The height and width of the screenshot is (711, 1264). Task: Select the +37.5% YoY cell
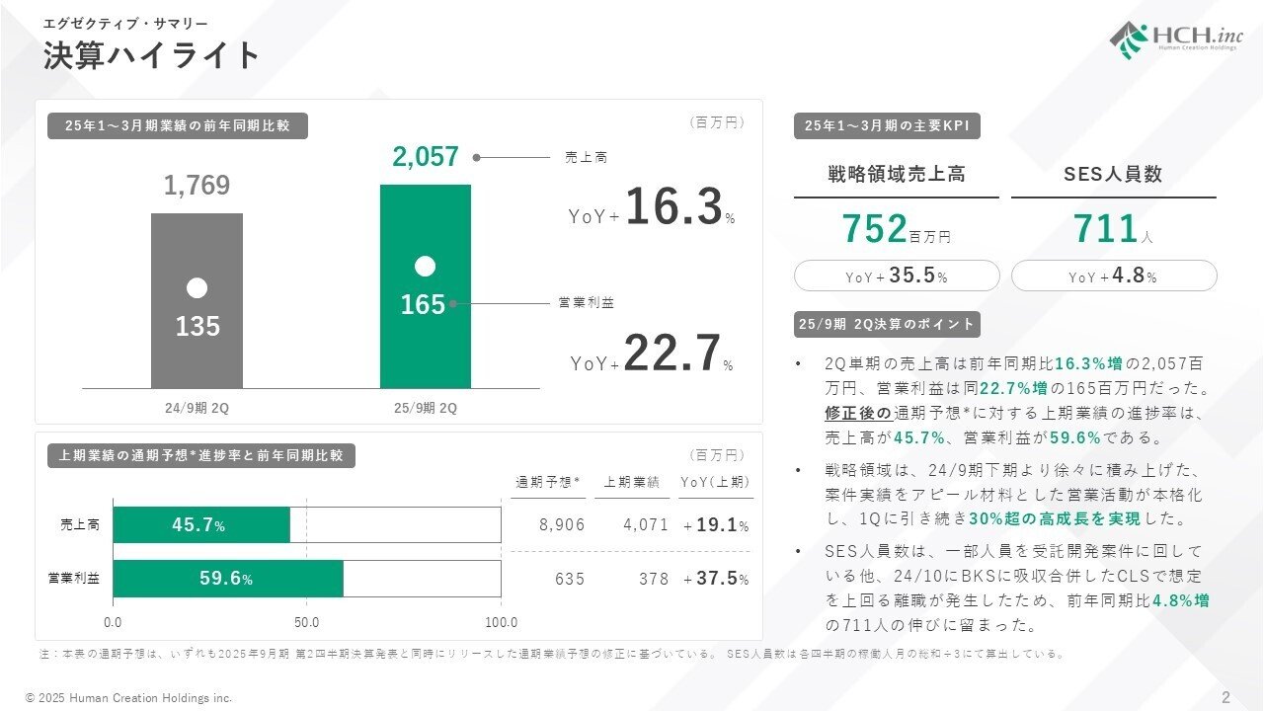click(x=716, y=579)
